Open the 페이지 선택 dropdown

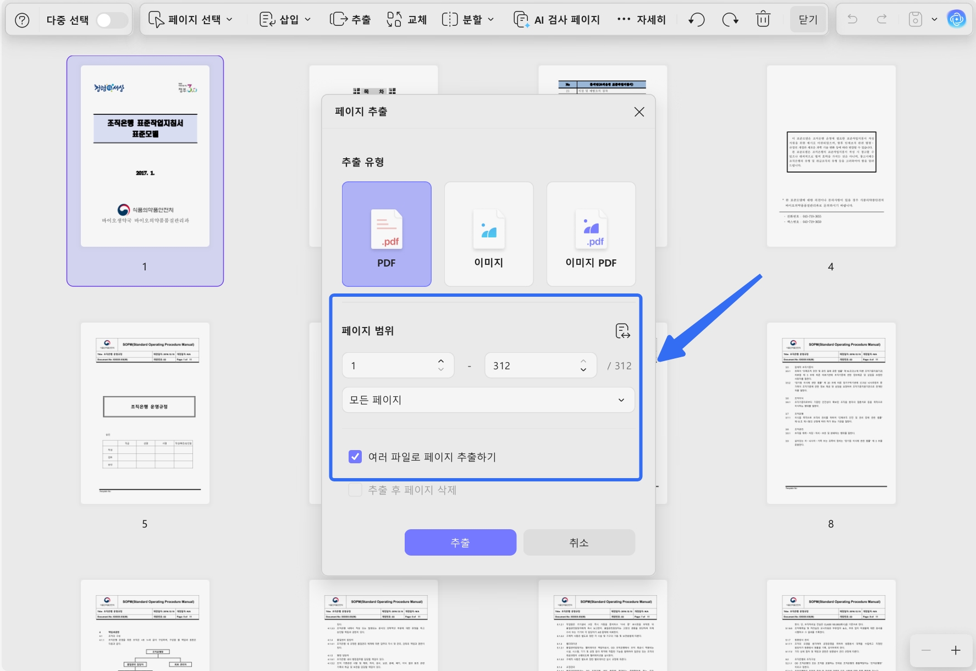tap(190, 20)
